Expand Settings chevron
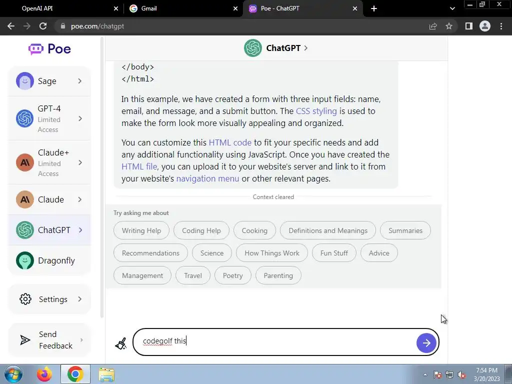Viewport: 512px width, 384px height. (80, 299)
